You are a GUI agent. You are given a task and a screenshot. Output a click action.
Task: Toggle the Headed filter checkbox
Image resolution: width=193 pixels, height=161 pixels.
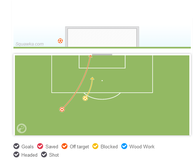pos(16,154)
